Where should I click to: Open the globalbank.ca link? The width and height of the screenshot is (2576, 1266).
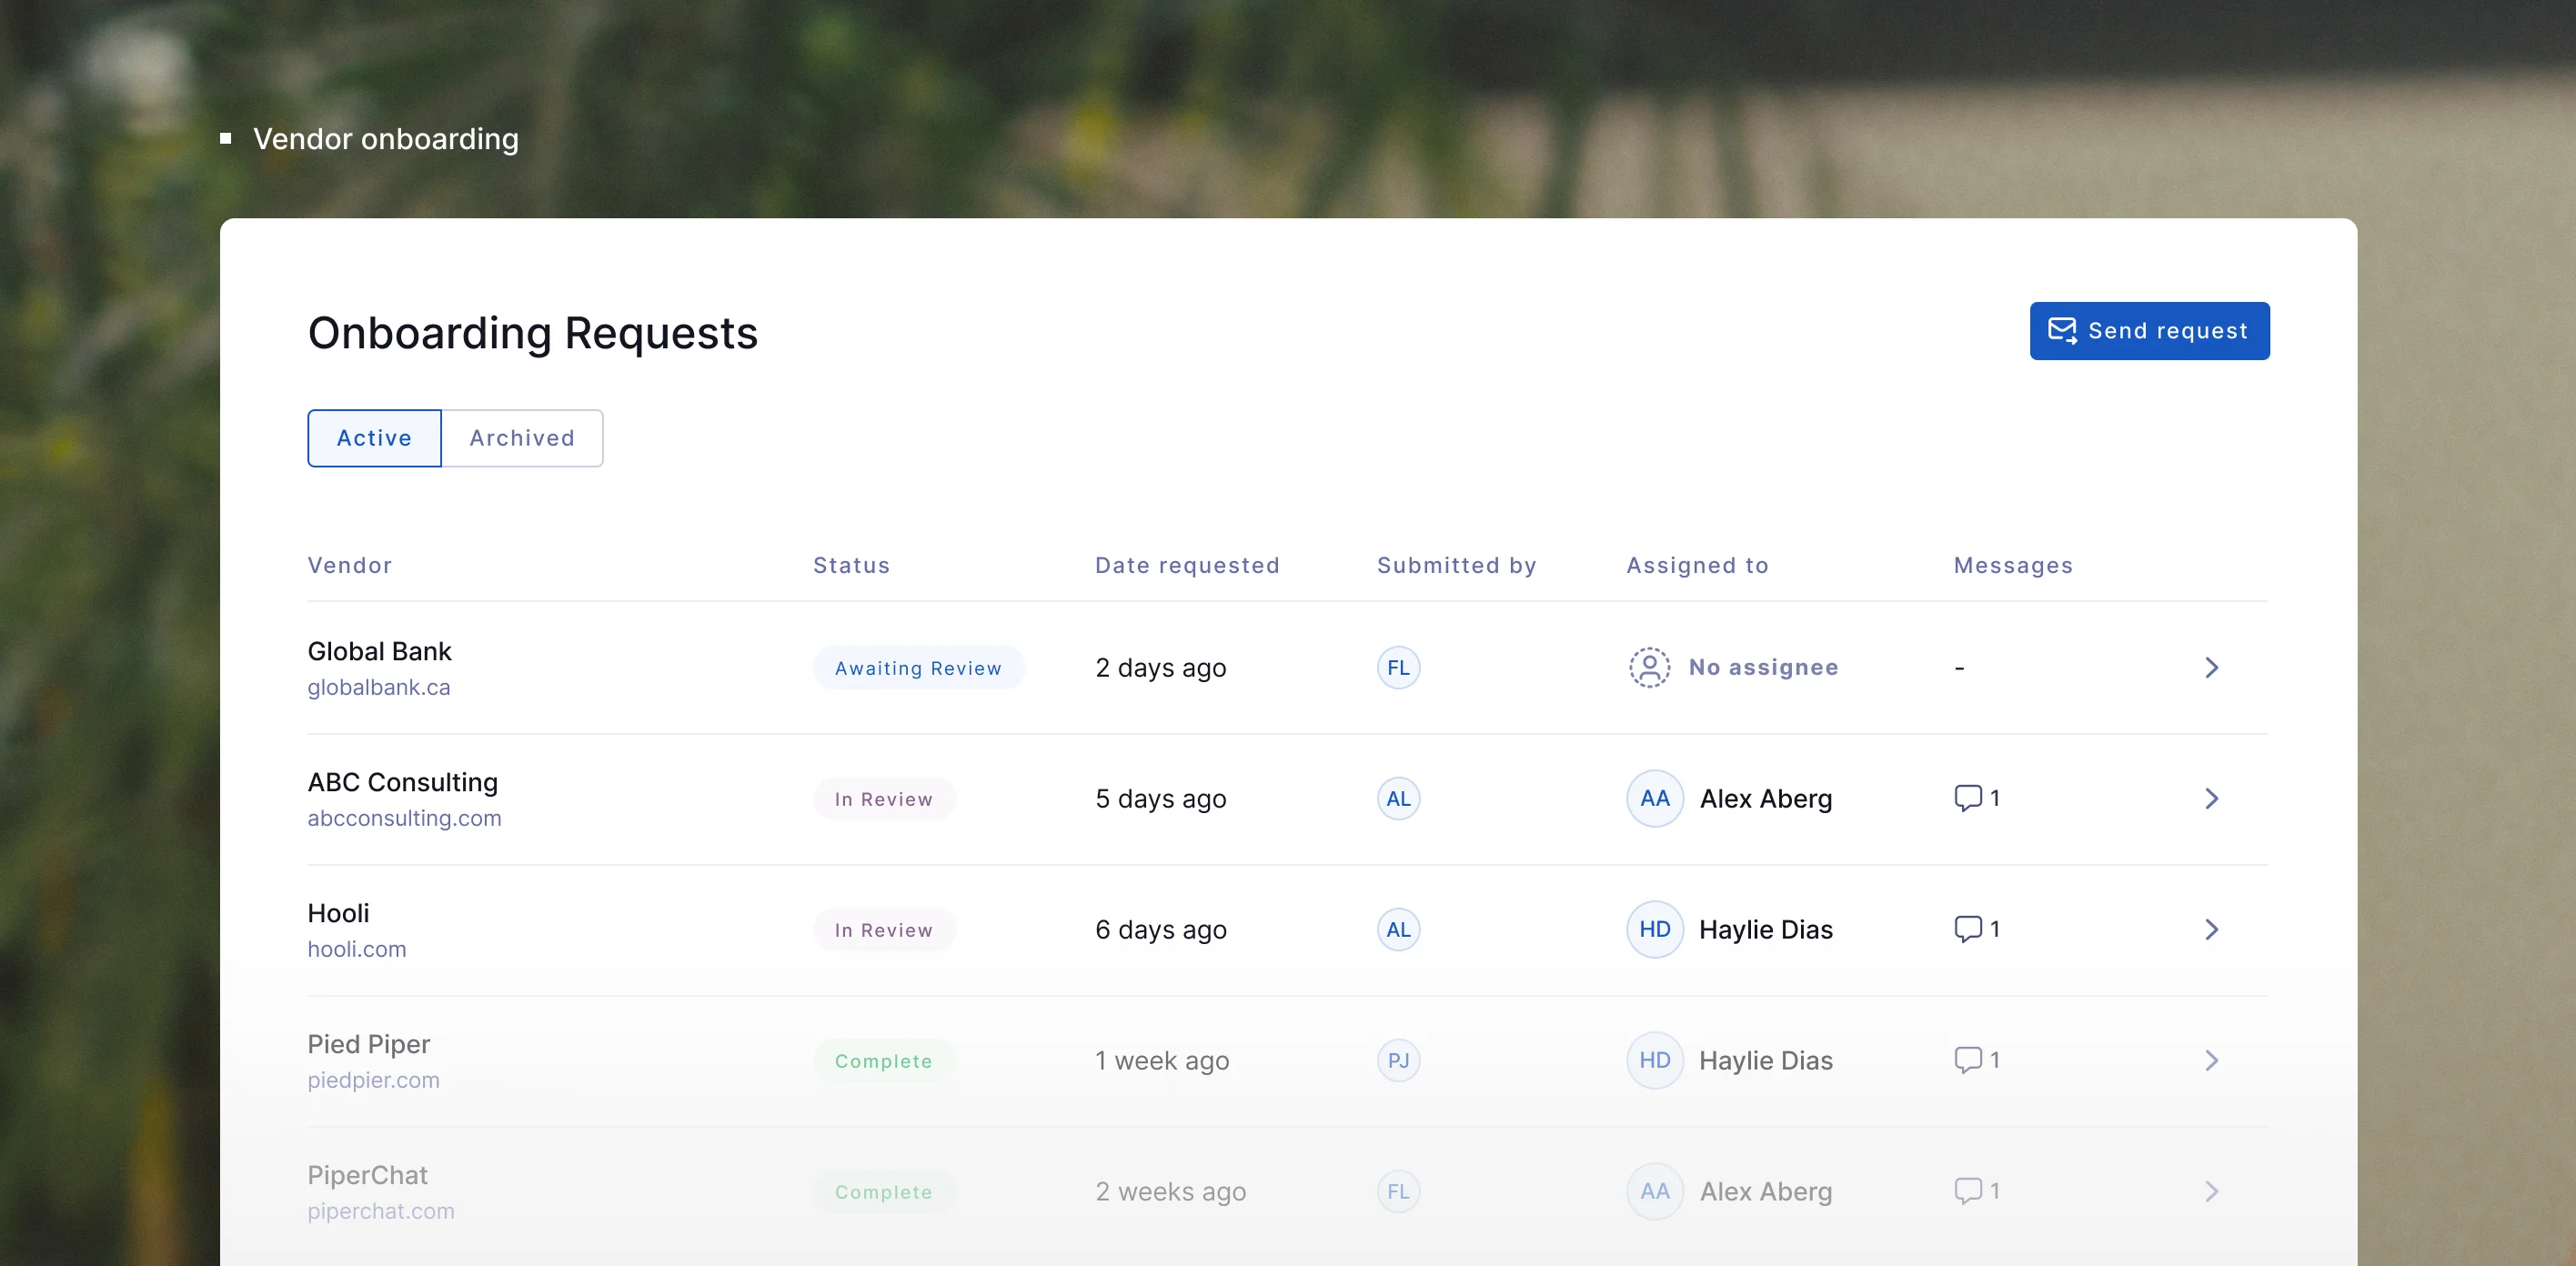379,687
